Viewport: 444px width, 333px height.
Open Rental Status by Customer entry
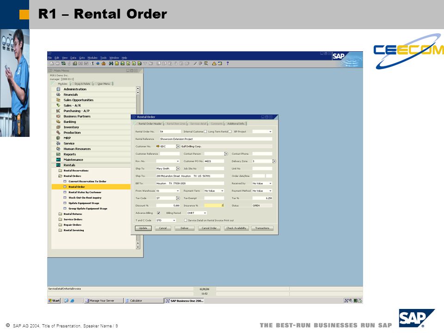(x=85, y=192)
